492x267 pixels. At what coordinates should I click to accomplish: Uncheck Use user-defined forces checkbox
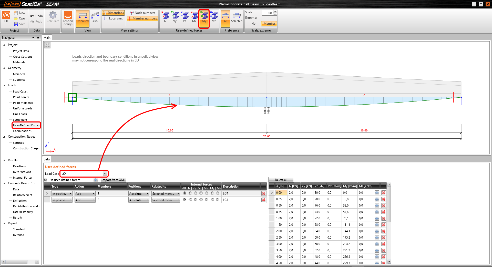tap(46, 180)
